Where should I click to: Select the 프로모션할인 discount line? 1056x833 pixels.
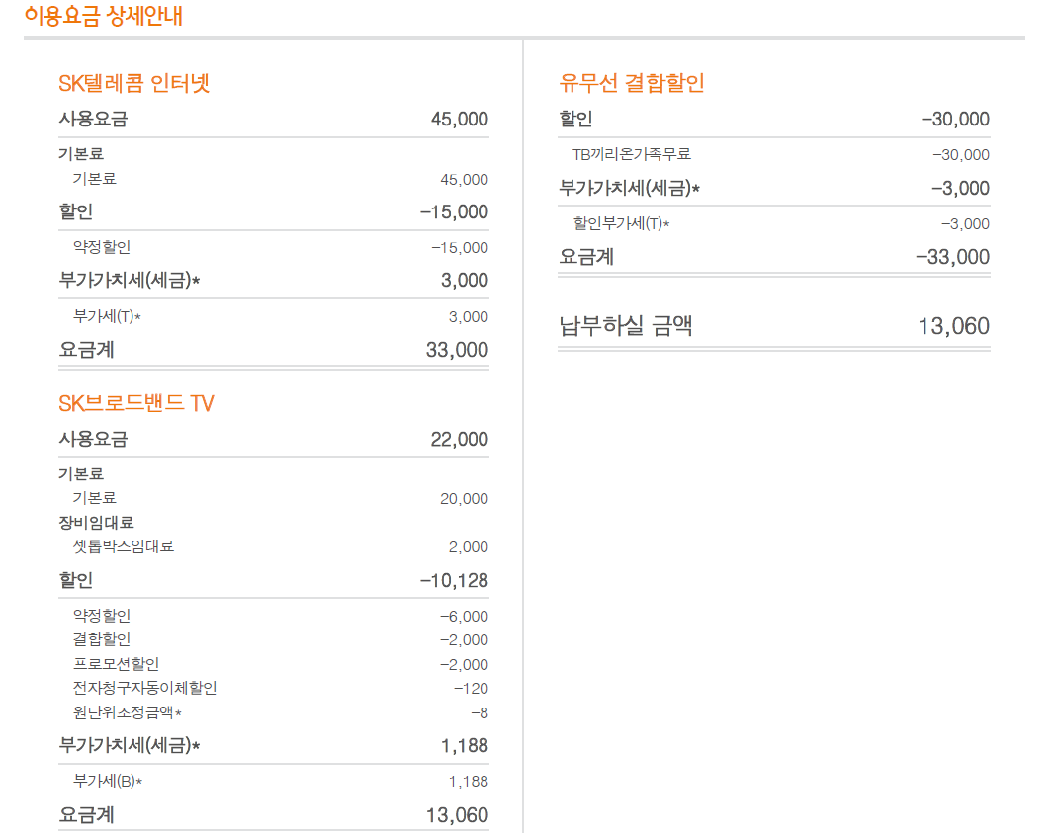(x=116, y=664)
